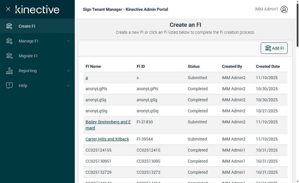Click the Reporting bar chart icon
Image resolution: width=299 pixels, height=183 pixels.
[9, 71]
